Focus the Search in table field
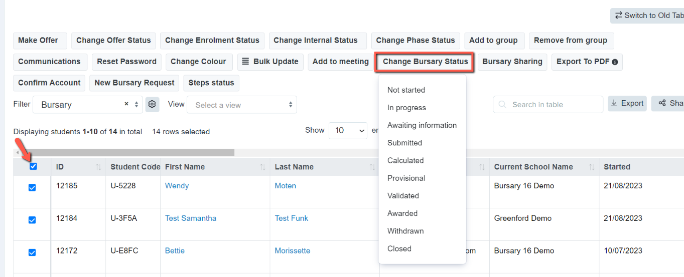This screenshot has height=277, width=684. coord(548,105)
